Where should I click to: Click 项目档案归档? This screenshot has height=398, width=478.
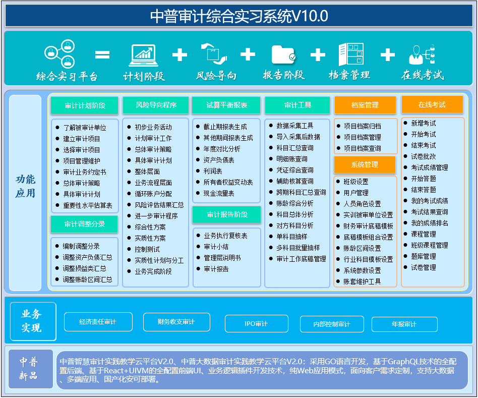[x=362, y=126]
